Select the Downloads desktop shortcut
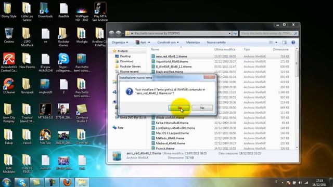Image resolution: width=333 pixels, height=187 pixels. [x=45, y=10]
